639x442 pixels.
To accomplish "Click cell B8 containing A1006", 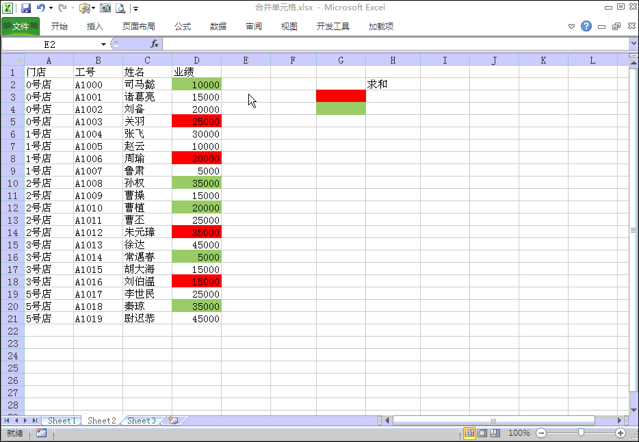I will (98, 158).
